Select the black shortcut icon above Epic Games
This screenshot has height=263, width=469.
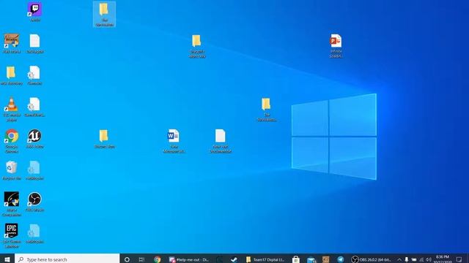[x=12, y=204]
